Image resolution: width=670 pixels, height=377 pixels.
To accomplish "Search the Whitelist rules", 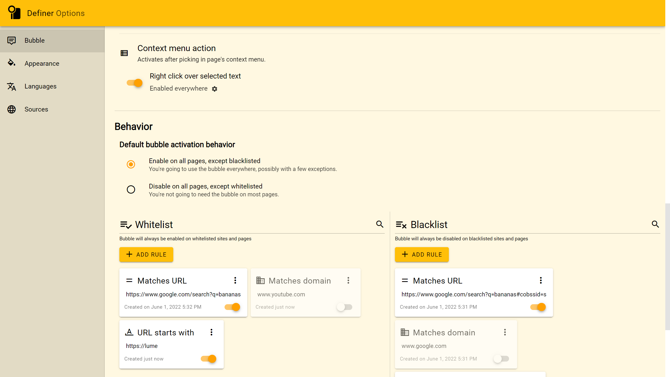I will click(380, 224).
